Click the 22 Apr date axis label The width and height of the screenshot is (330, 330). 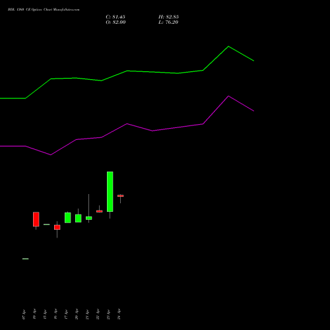coord(98,314)
